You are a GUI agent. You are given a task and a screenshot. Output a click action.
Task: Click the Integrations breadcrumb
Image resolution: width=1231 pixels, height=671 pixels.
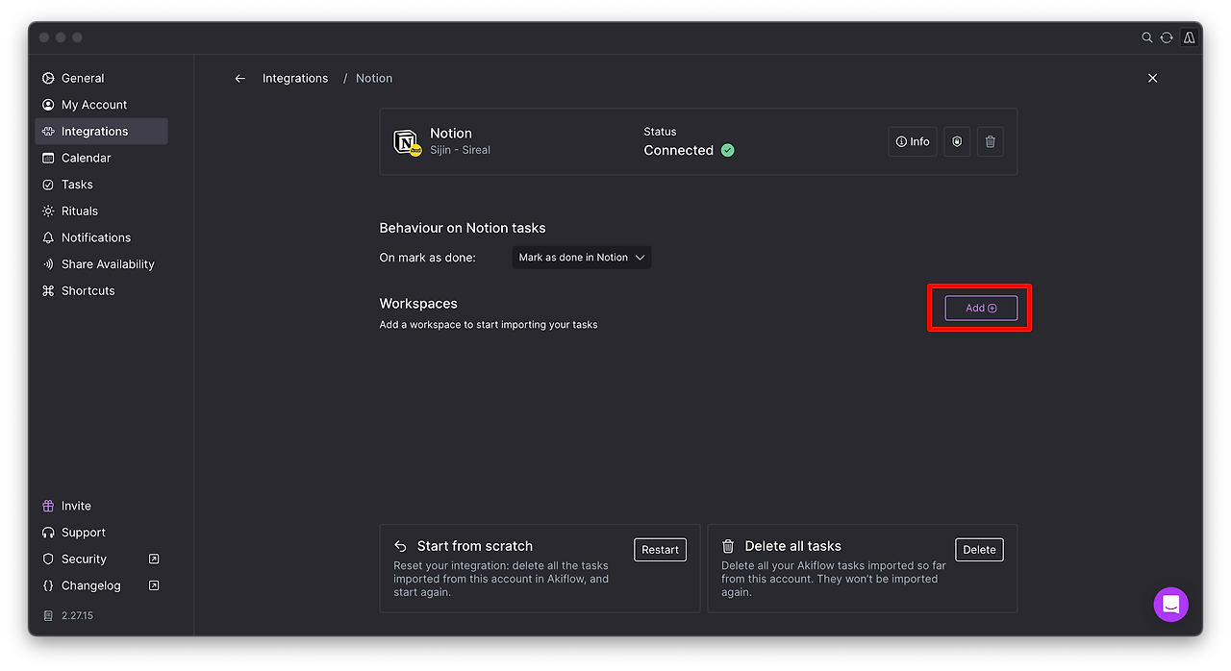pyautogui.click(x=295, y=79)
